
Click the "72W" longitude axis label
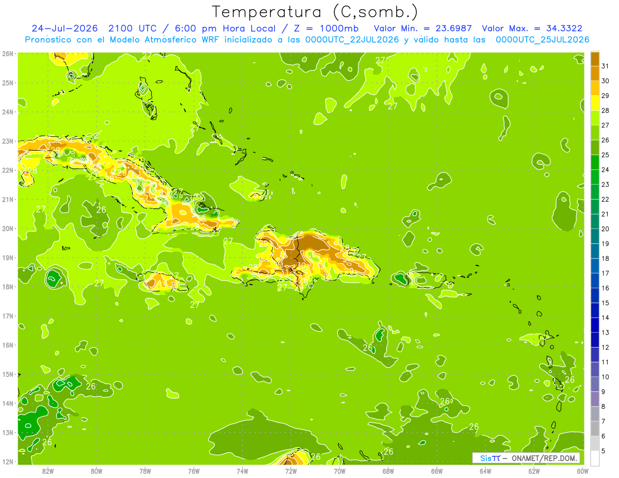(291, 471)
